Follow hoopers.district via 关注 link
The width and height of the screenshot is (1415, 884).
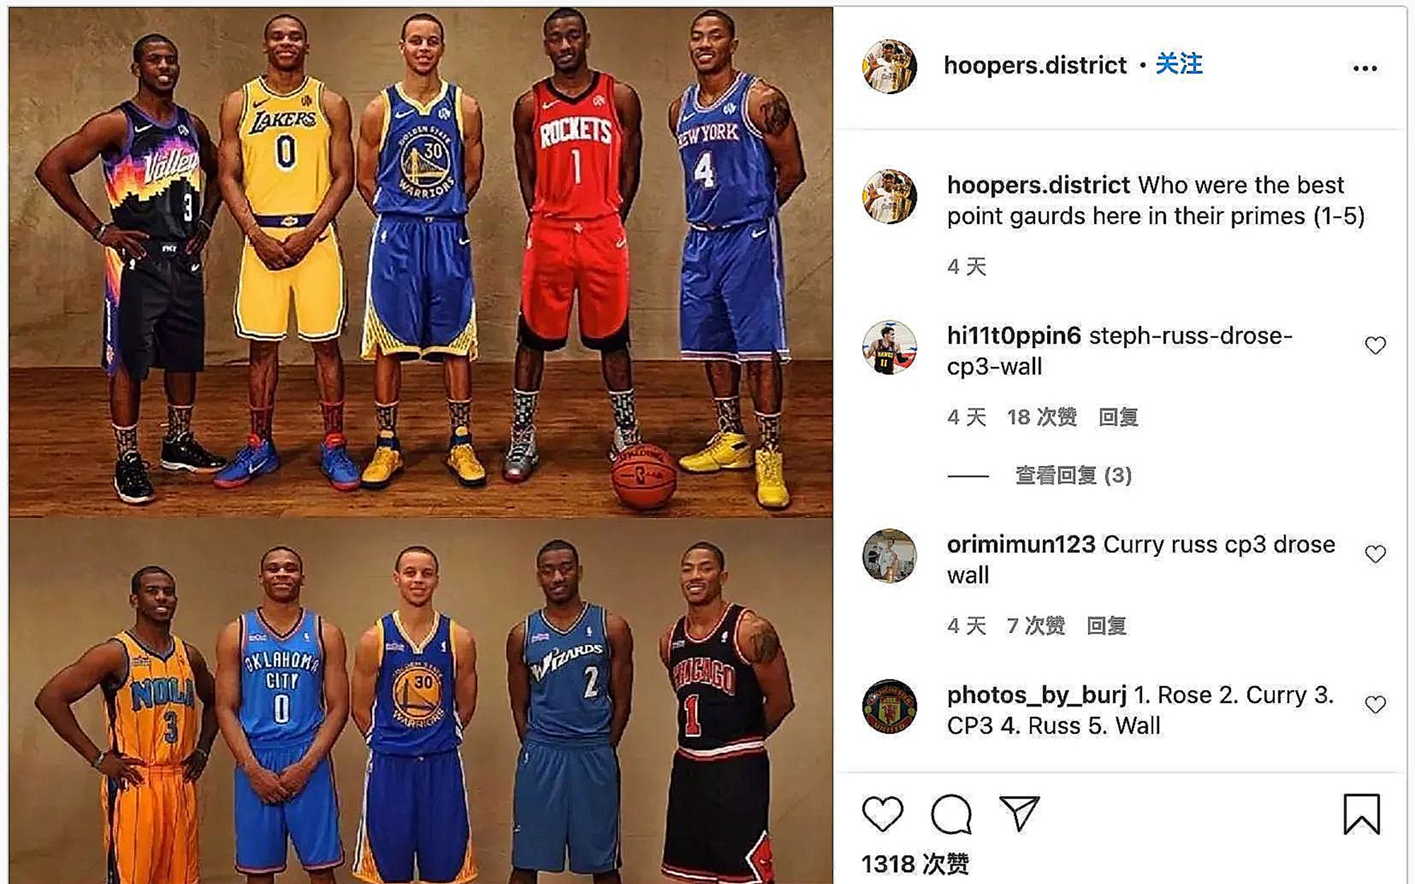pyautogui.click(x=1179, y=64)
